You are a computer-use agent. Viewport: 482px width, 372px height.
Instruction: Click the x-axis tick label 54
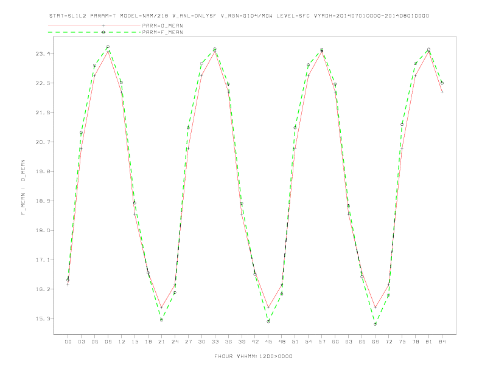309,342
